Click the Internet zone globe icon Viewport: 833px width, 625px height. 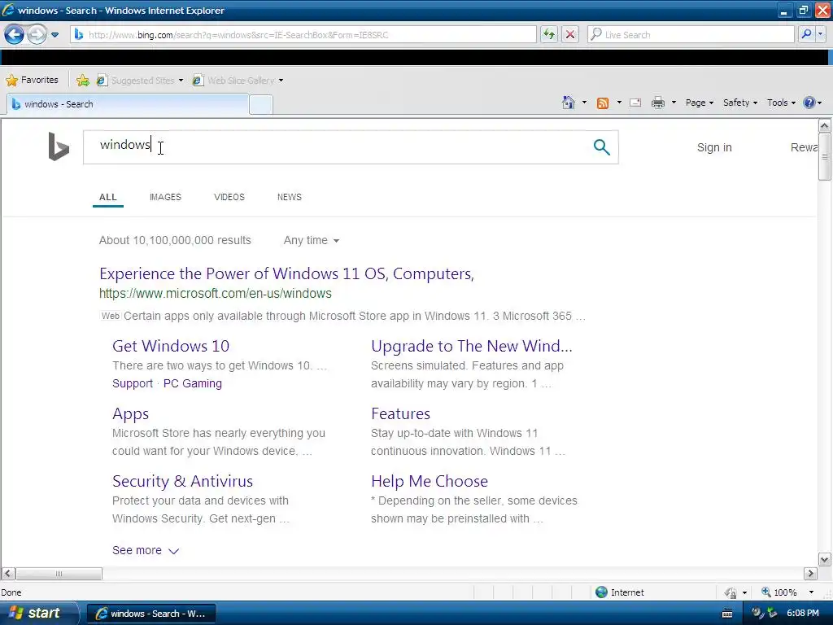[x=601, y=592]
